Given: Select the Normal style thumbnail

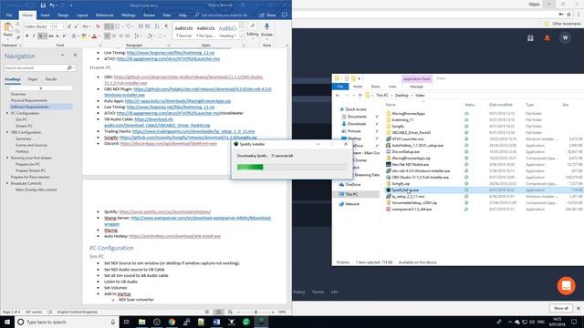Looking at the screenshot, I should point(184,32).
